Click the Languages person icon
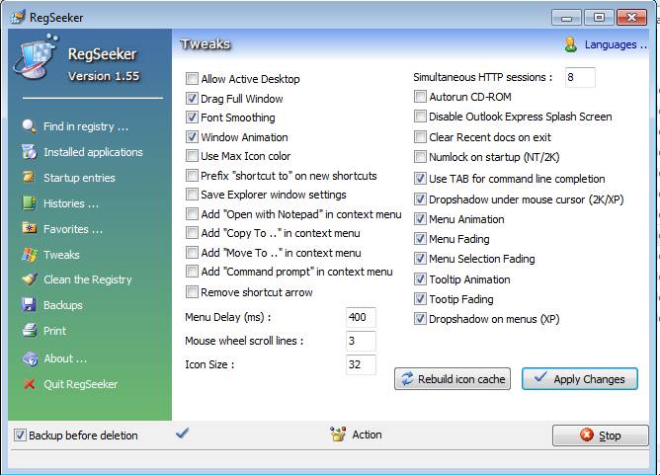Image resolution: width=660 pixels, height=475 pixels. (570, 44)
